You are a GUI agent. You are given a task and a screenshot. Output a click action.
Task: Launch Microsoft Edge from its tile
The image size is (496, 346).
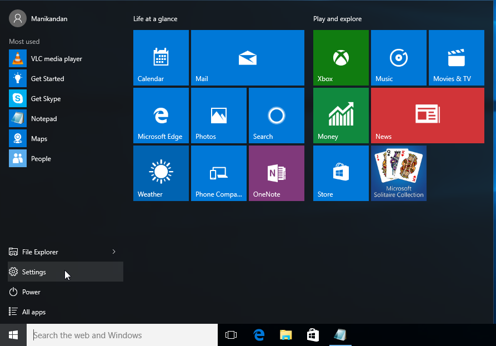161,116
